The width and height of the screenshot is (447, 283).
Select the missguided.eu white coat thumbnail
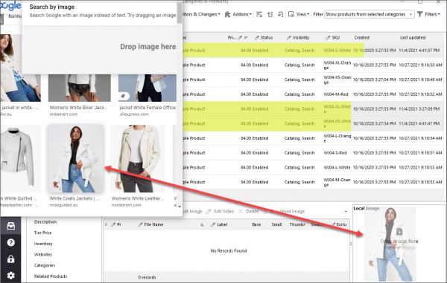tap(75, 158)
